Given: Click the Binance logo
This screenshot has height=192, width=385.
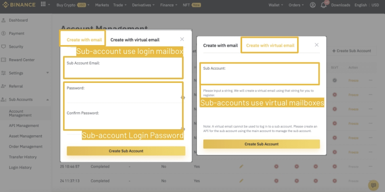Looking at the screenshot, I should [19, 5].
